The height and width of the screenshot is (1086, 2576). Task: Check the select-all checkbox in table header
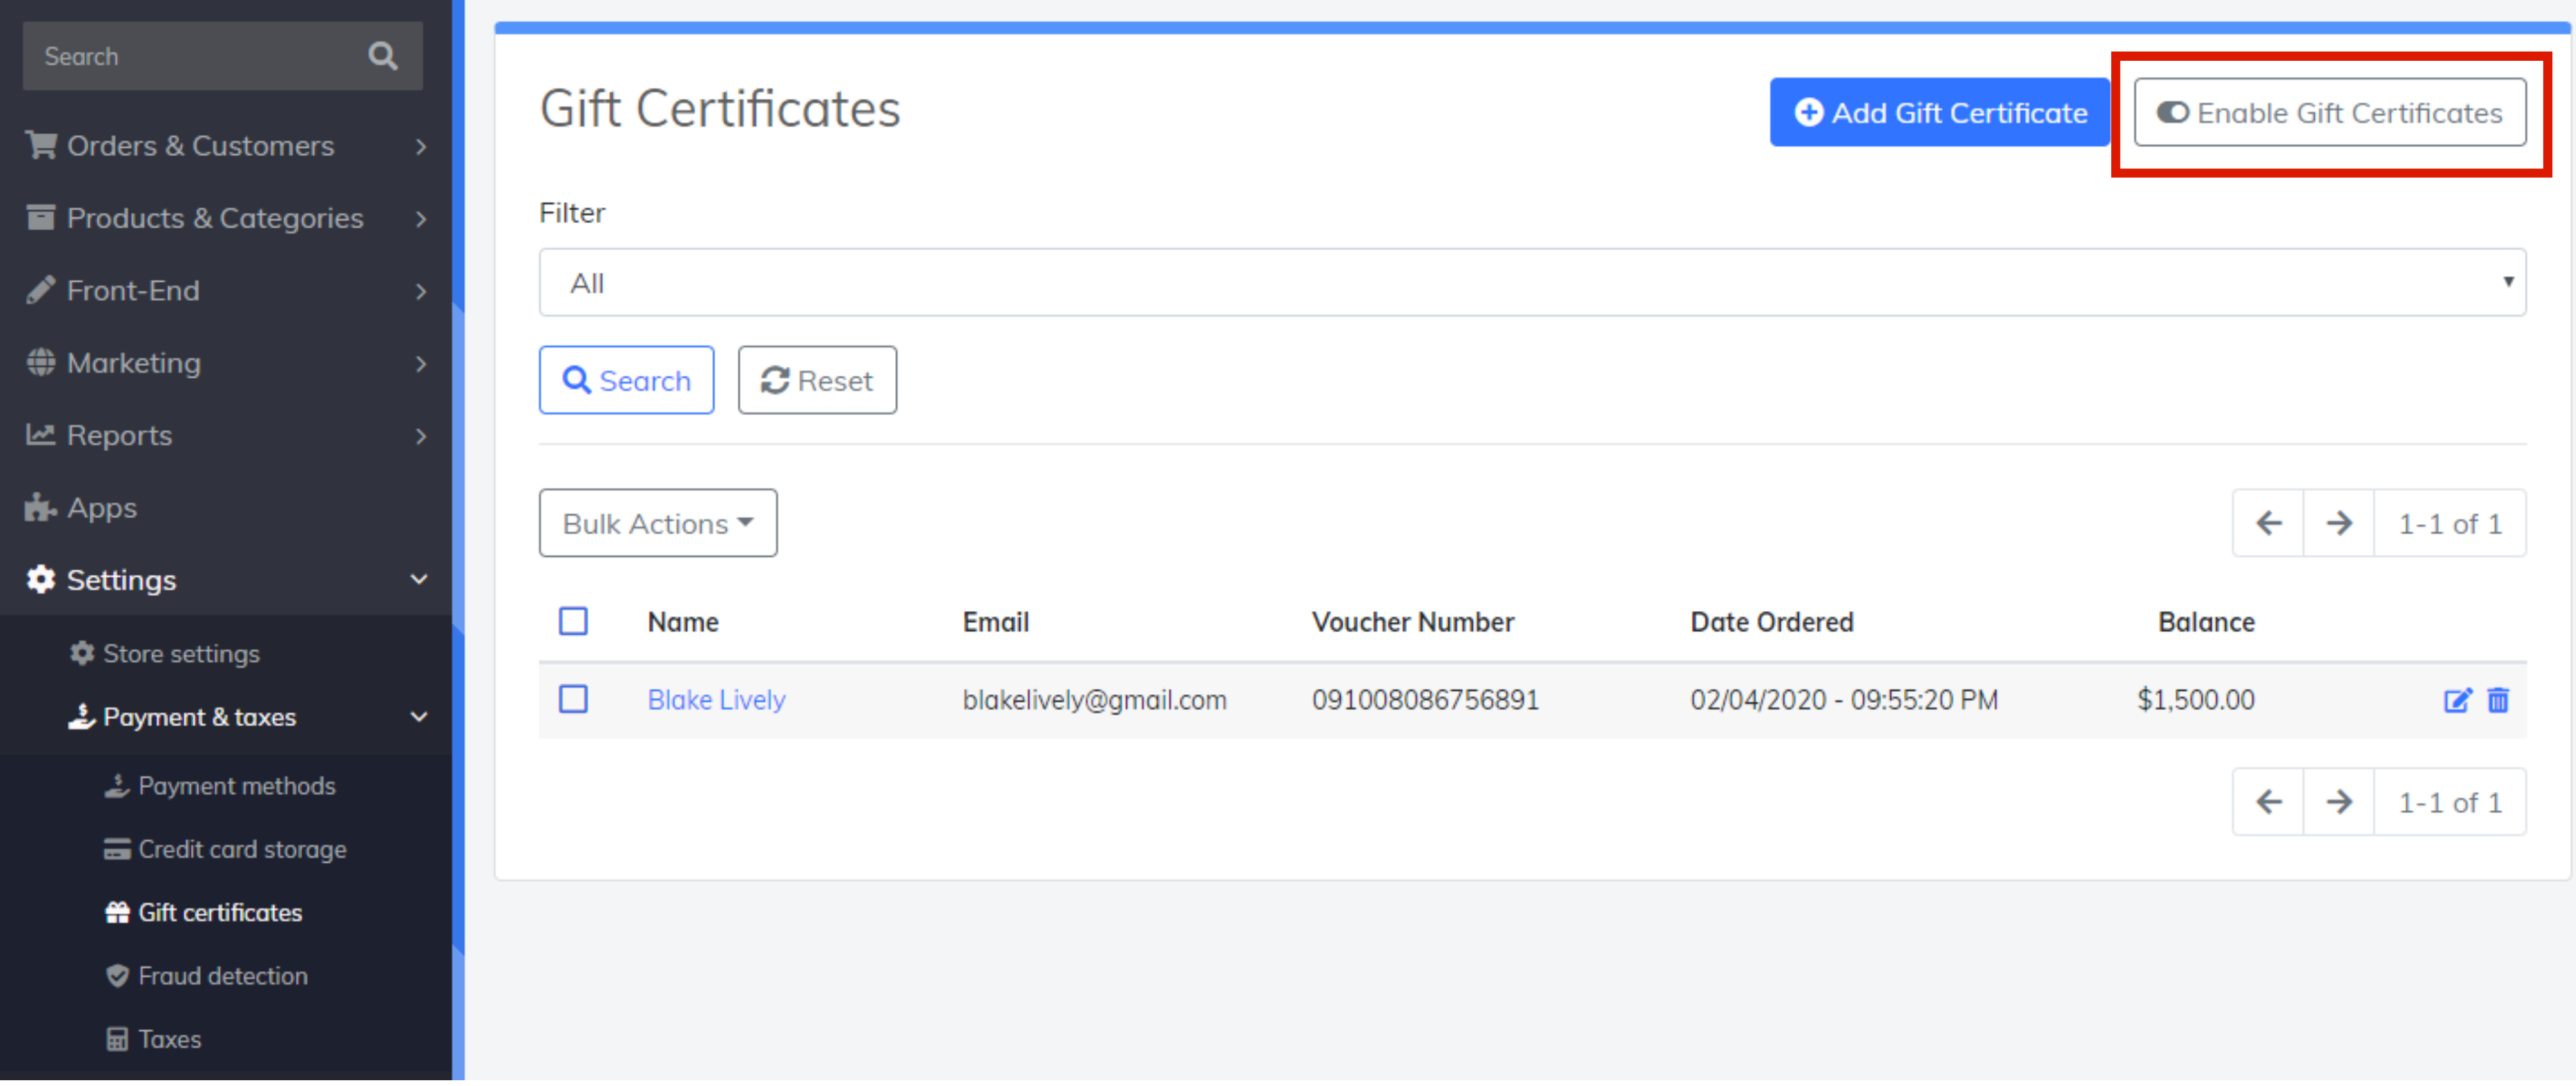[x=573, y=623]
